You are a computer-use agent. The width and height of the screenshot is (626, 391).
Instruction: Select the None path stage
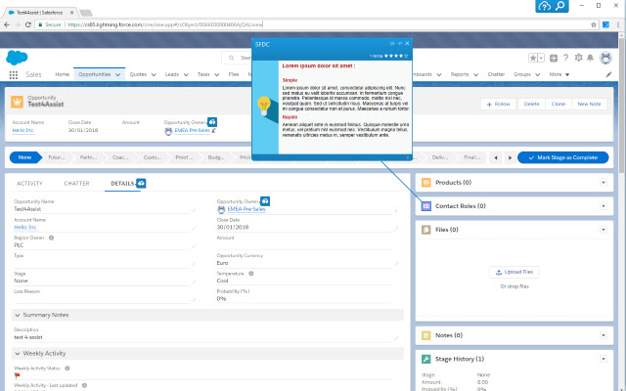pos(24,157)
